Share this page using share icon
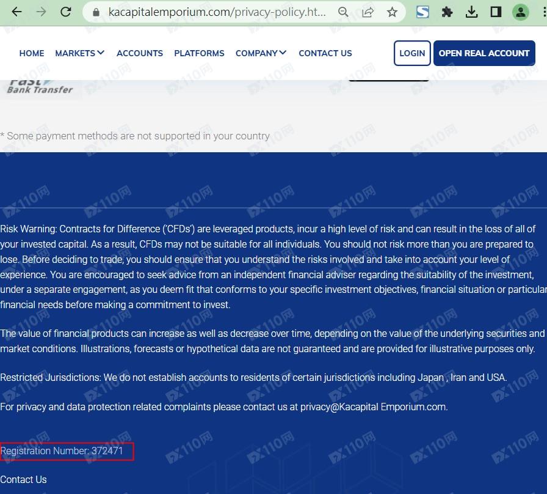Viewport: 547px width, 494px height. tap(368, 12)
